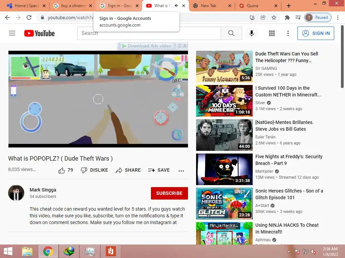Search with your voice microphone icon
This screenshot has width=345, height=258.
(x=251, y=33)
